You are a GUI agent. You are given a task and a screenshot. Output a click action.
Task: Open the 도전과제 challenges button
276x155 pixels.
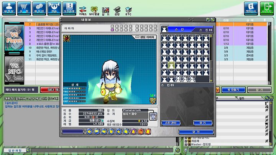(69, 8)
